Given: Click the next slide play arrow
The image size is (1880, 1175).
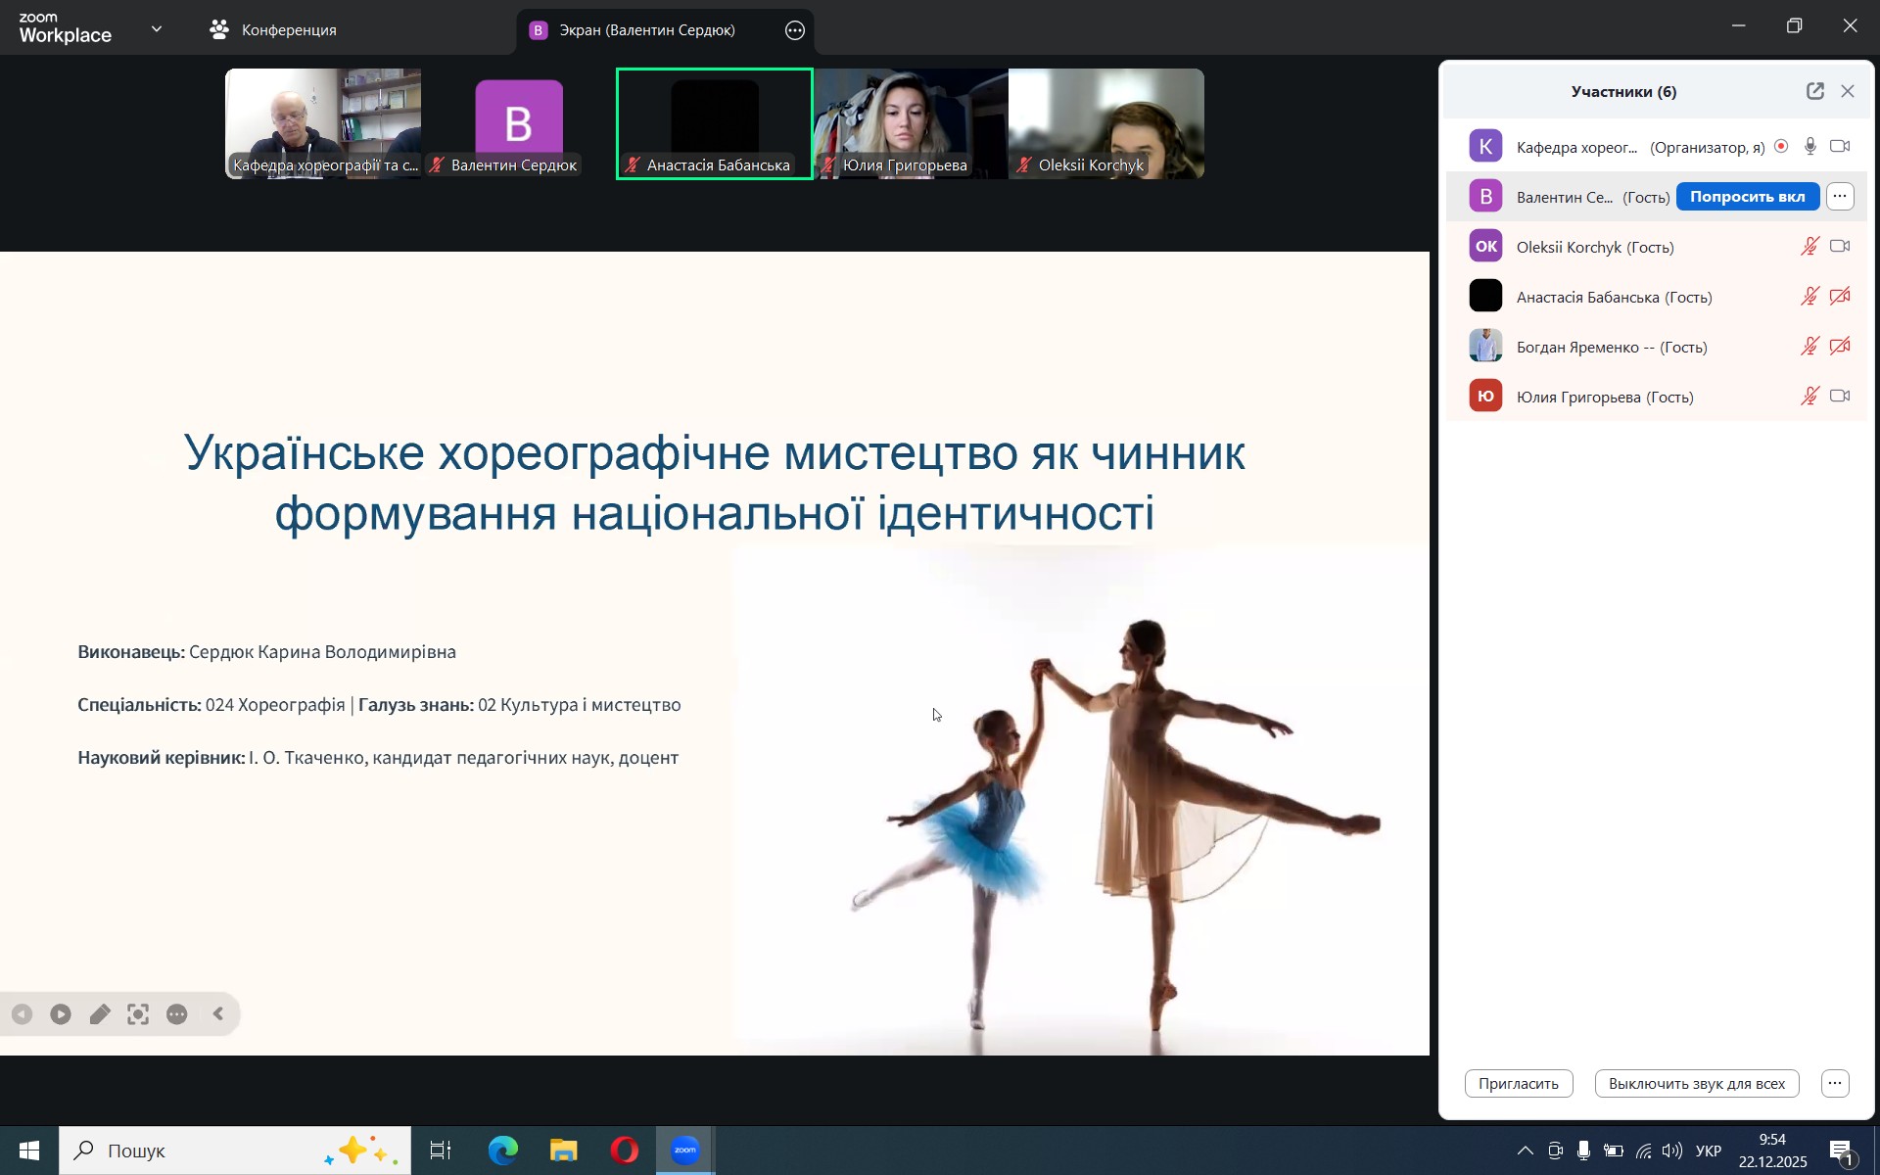Looking at the screenshot, I should (61, 1014).
